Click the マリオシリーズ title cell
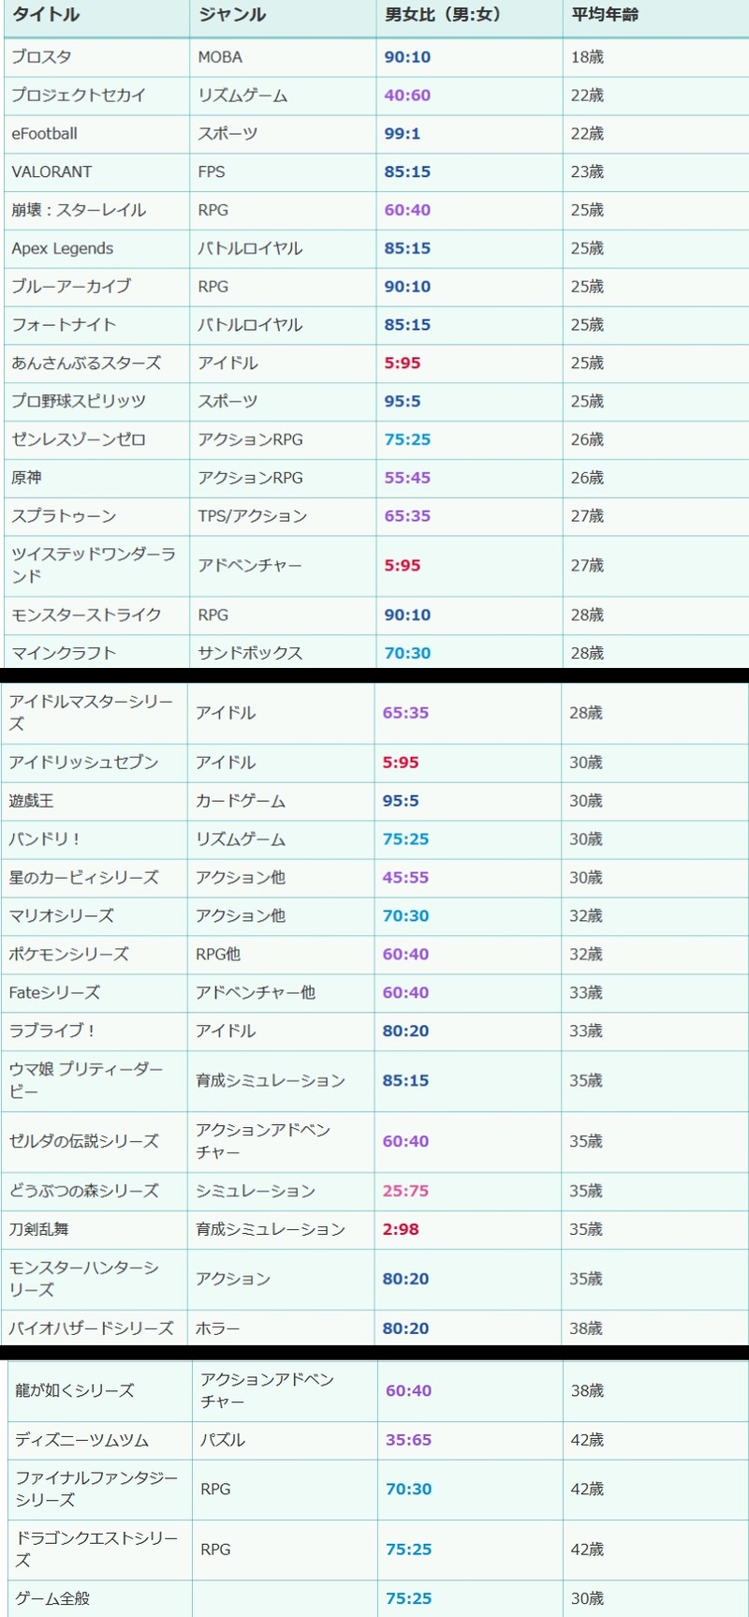Viewport: 749px width, 1617px height. pyautogui.click(x=95, y=917)
